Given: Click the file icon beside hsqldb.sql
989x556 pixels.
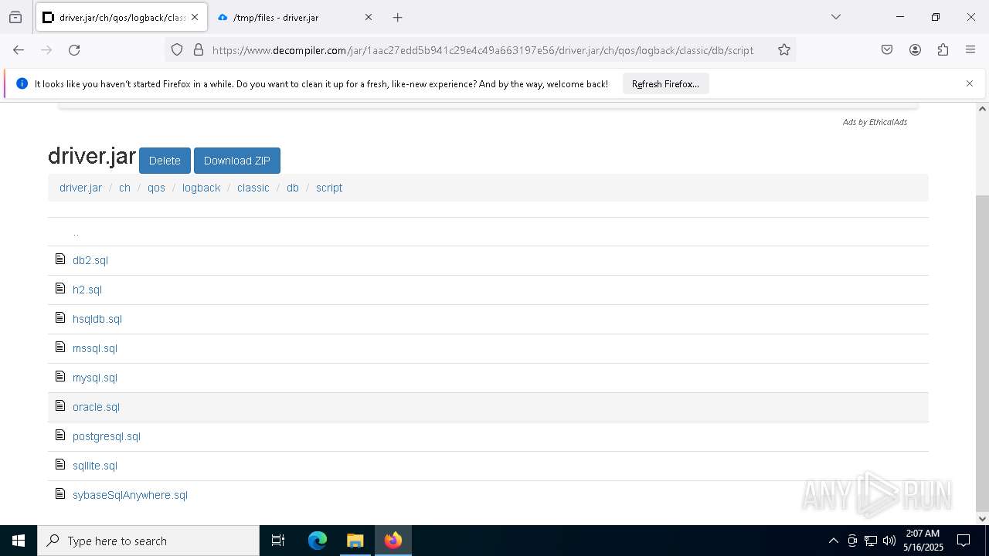Looking at the screenshot, I should point(60,317).
